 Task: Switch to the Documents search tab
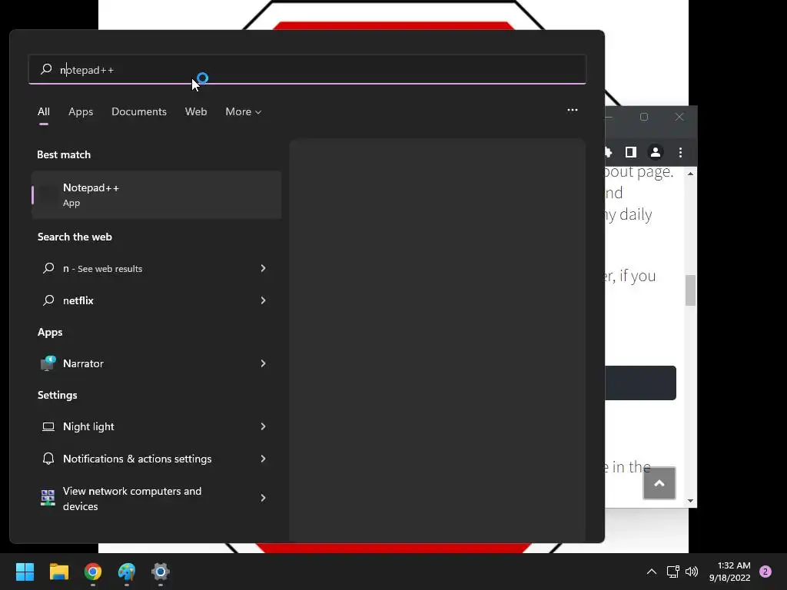139,111
